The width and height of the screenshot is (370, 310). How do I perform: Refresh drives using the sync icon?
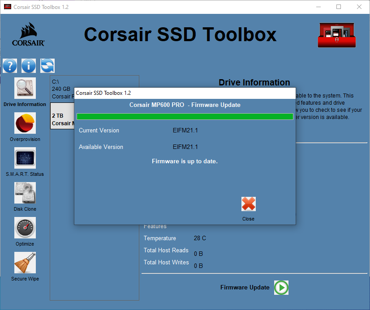coord(47,66)
